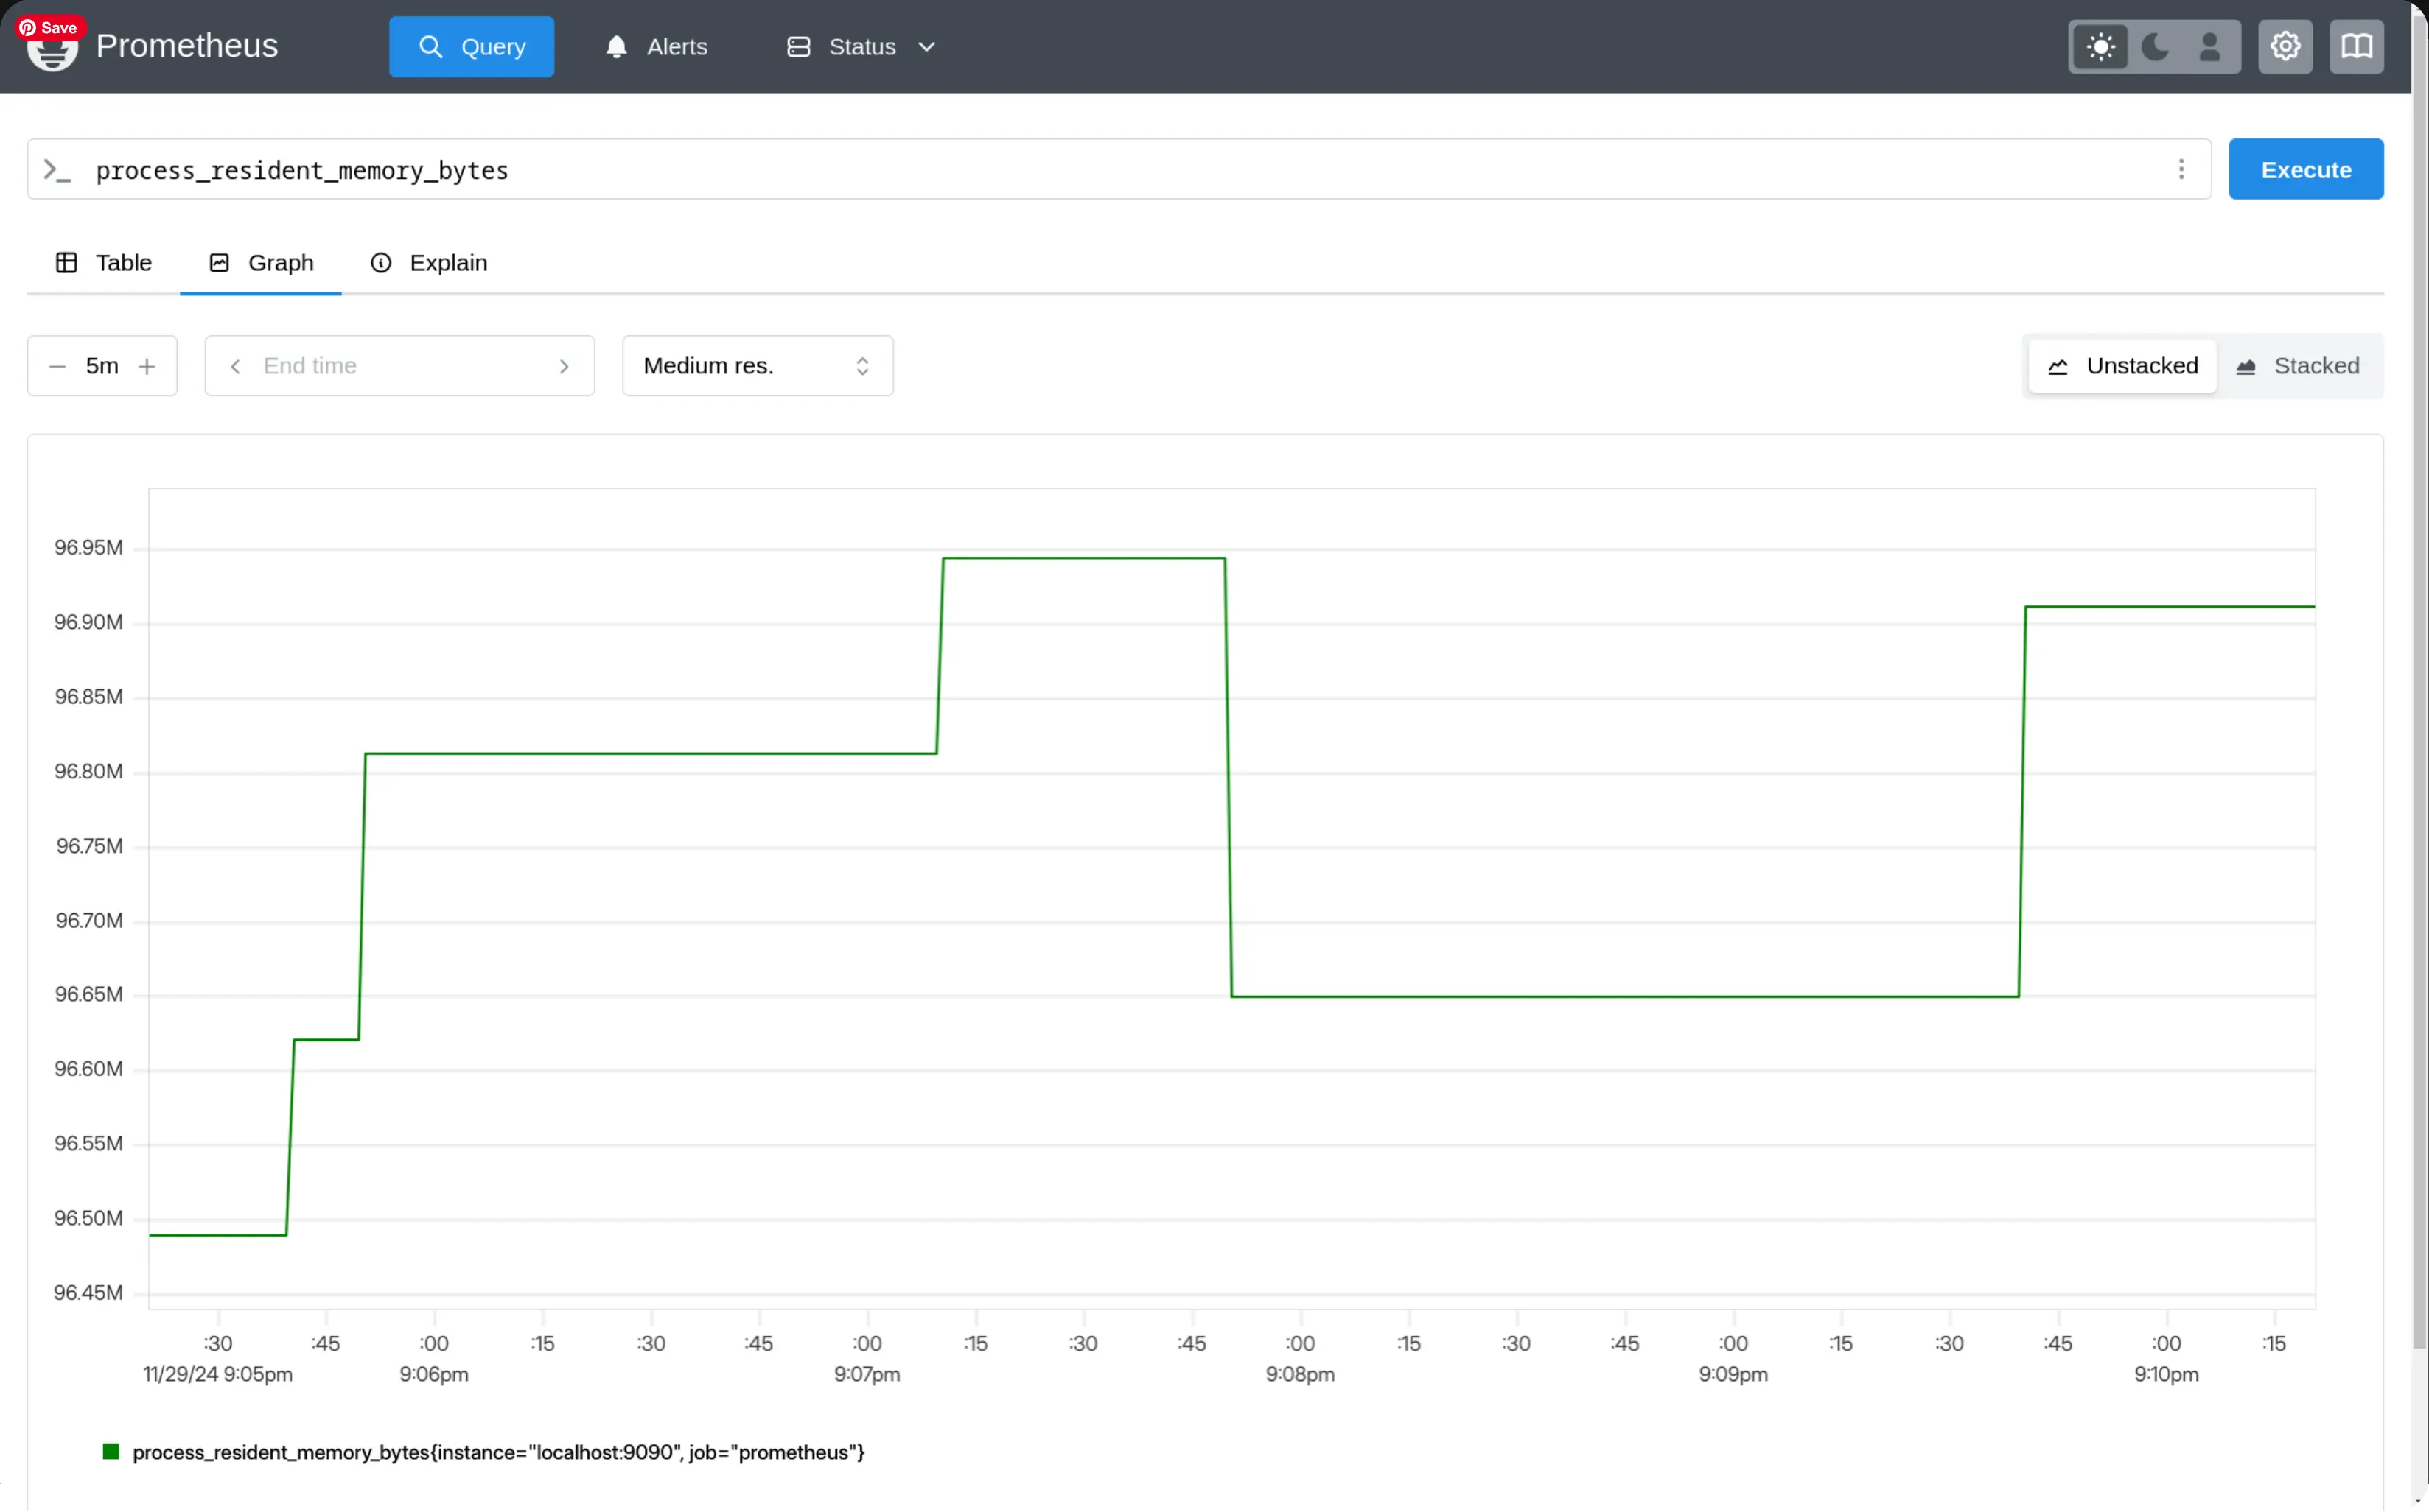Select the Unstacked graph mode

(x=2122, y=366)
